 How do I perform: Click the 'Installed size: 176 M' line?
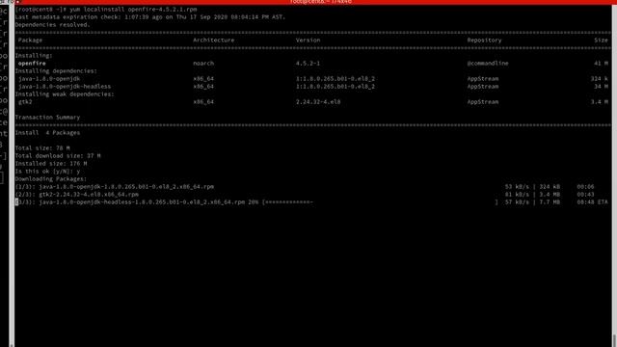point(51,164)
